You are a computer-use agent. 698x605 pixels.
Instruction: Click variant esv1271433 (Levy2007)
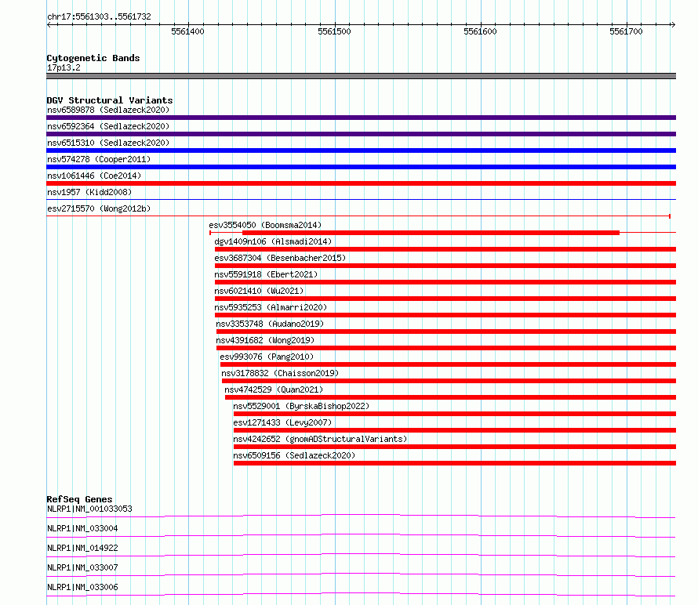point(282,422)
